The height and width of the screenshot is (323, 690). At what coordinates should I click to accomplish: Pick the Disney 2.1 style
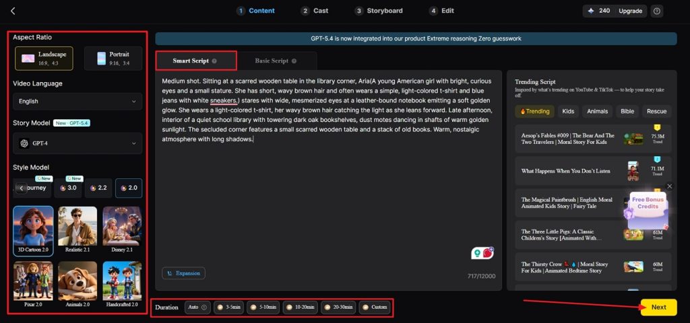point(122,231)
